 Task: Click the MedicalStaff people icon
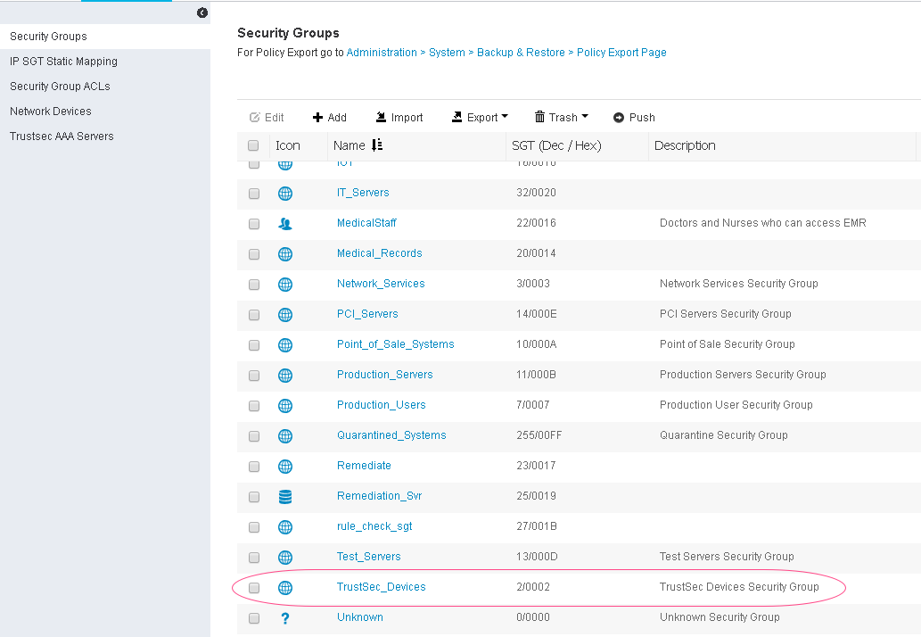tap(285, 223)
